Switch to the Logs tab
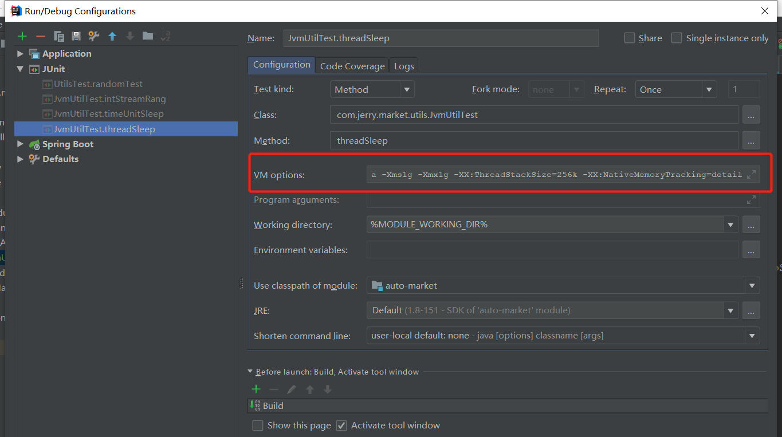The height and width of the screenshot is (437, 782). point(404,66)
